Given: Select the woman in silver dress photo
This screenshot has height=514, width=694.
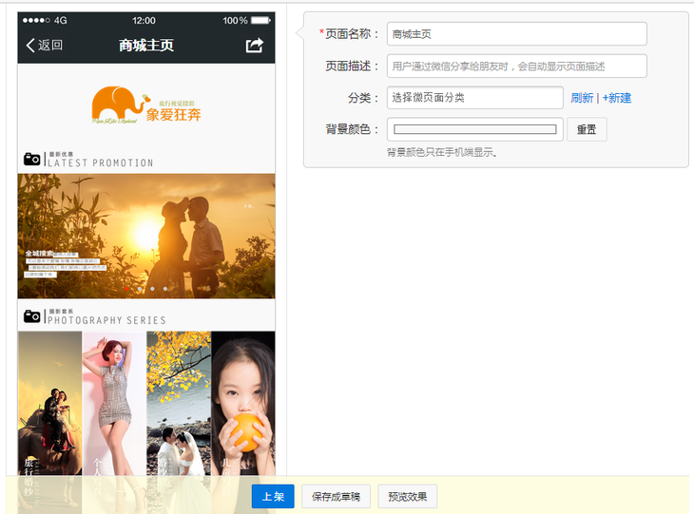Looking at the screenshot, I should coord(114,404).
